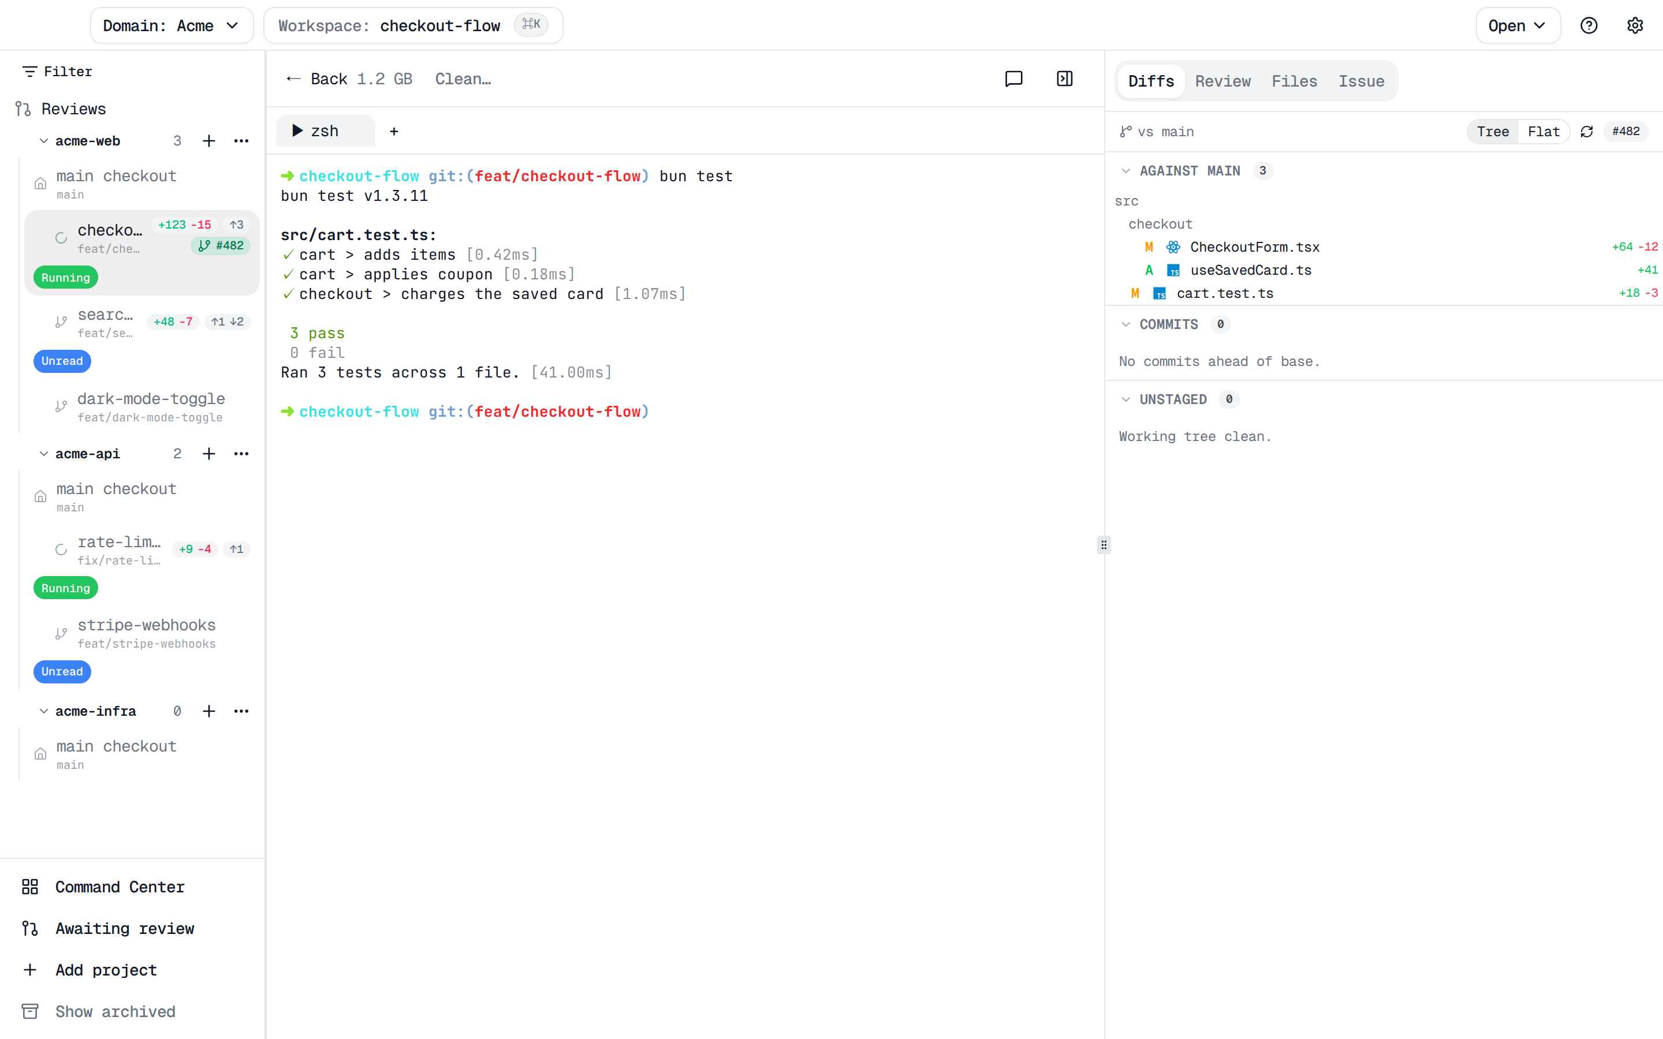Click the chat comment icon

pyautogui.click(x=1013, y=79)
